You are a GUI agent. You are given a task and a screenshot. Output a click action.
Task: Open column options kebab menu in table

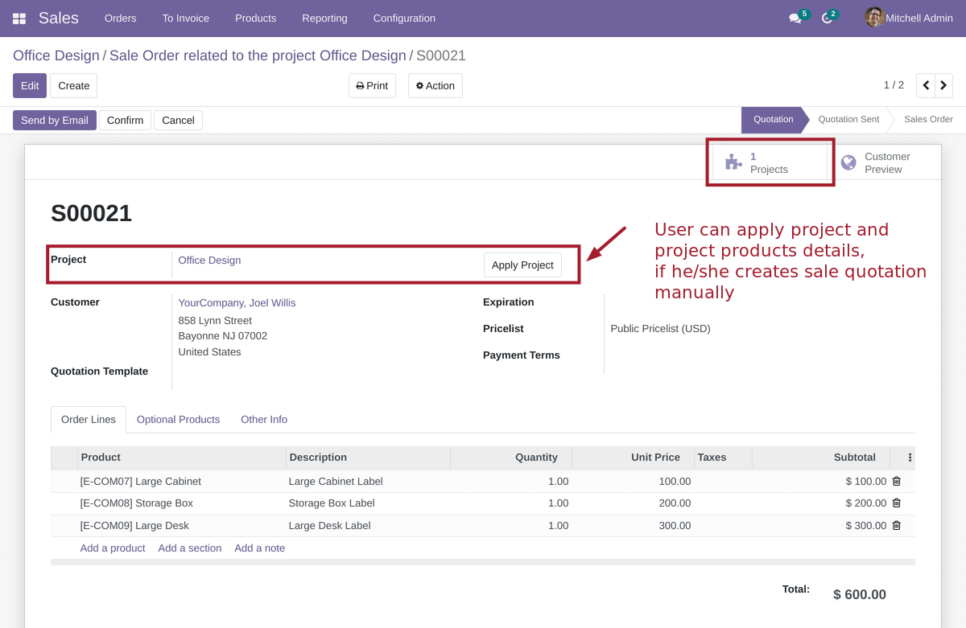coord(910,458)
